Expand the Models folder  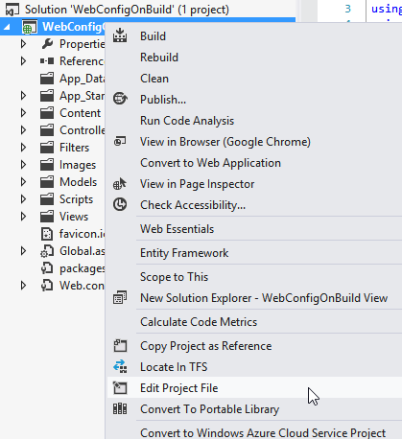[x=23, y=182]
